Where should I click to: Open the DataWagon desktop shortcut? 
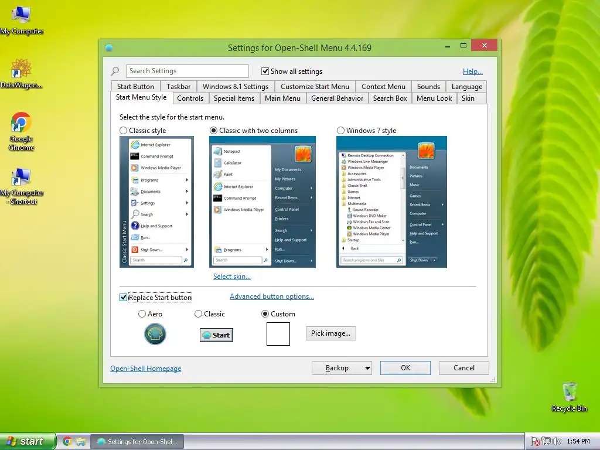point(21,74)
